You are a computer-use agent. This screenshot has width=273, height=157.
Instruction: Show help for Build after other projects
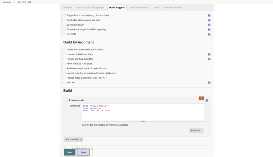point(209,20)
